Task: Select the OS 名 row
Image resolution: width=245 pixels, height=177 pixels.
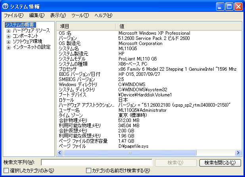Action: pos(149,33)
